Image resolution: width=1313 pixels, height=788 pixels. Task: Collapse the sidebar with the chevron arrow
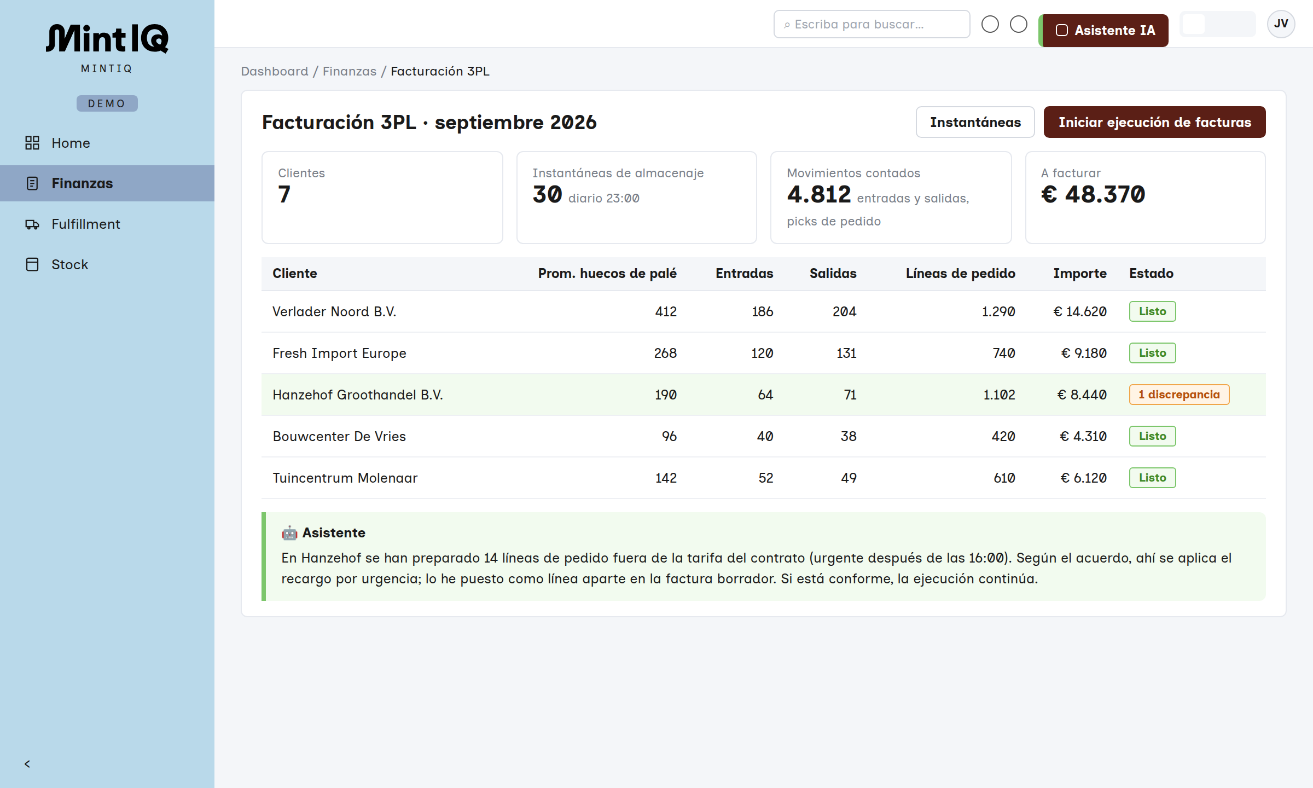pyautogui.click(x=27, y=764)
